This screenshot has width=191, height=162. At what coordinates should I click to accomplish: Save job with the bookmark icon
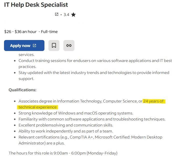(54, 45)
